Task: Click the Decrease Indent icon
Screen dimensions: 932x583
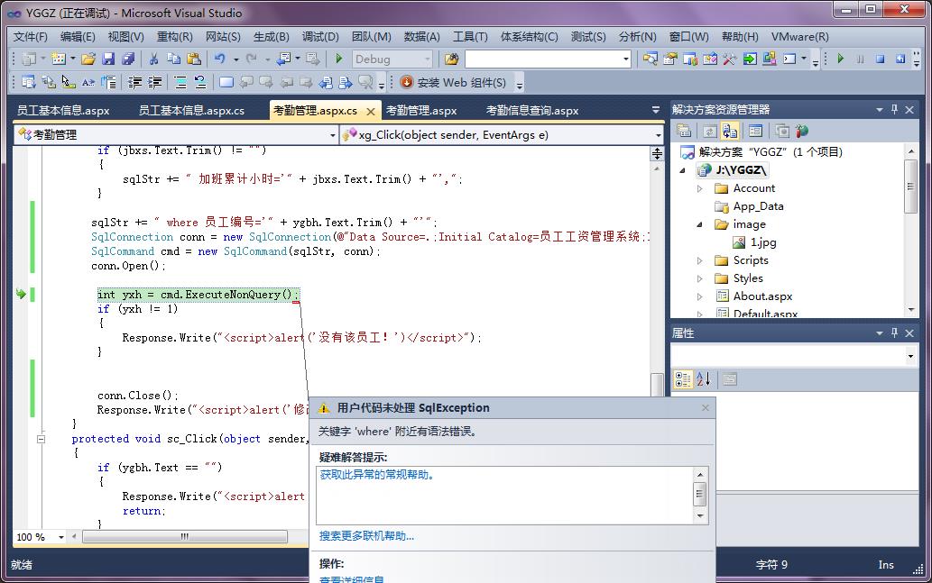Action: 135,82
